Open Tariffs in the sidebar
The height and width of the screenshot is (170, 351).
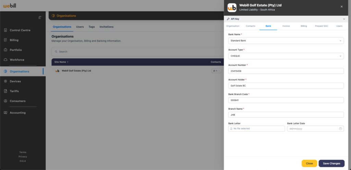(14, 91)
